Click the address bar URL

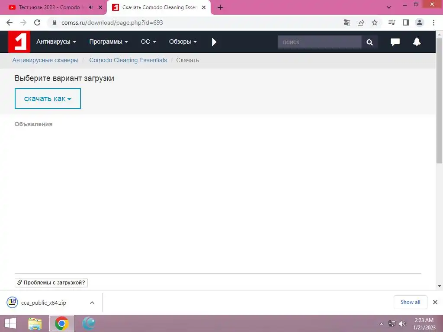point(112,22)
